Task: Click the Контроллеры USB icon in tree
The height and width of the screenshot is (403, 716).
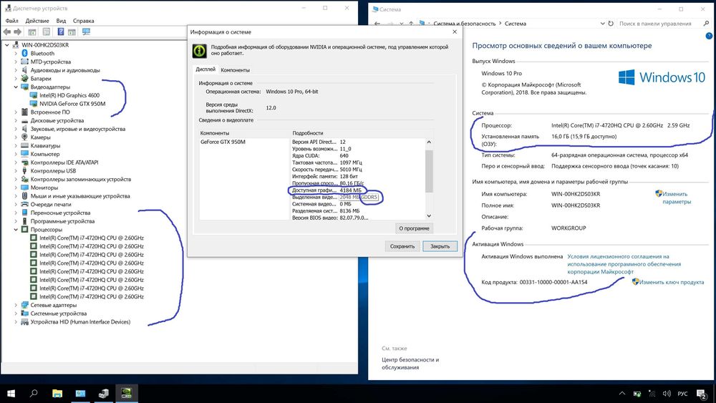Action: [x=24, y=170]
